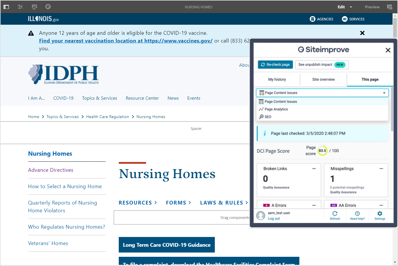Collapse the AA Errors card

point(381,205)
